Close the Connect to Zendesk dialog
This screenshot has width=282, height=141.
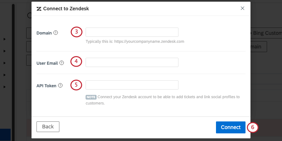click(x=243, y=8)
